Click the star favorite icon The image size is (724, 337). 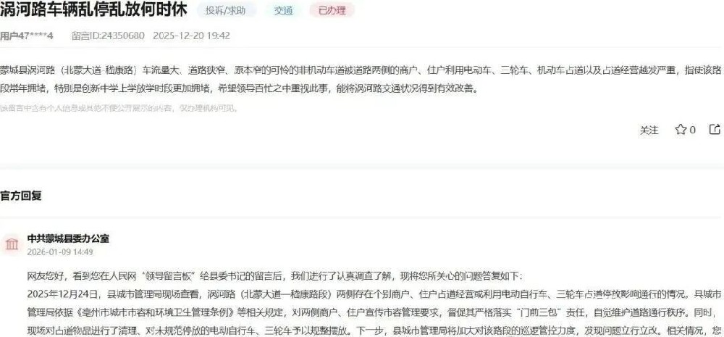tap(680, 130)
